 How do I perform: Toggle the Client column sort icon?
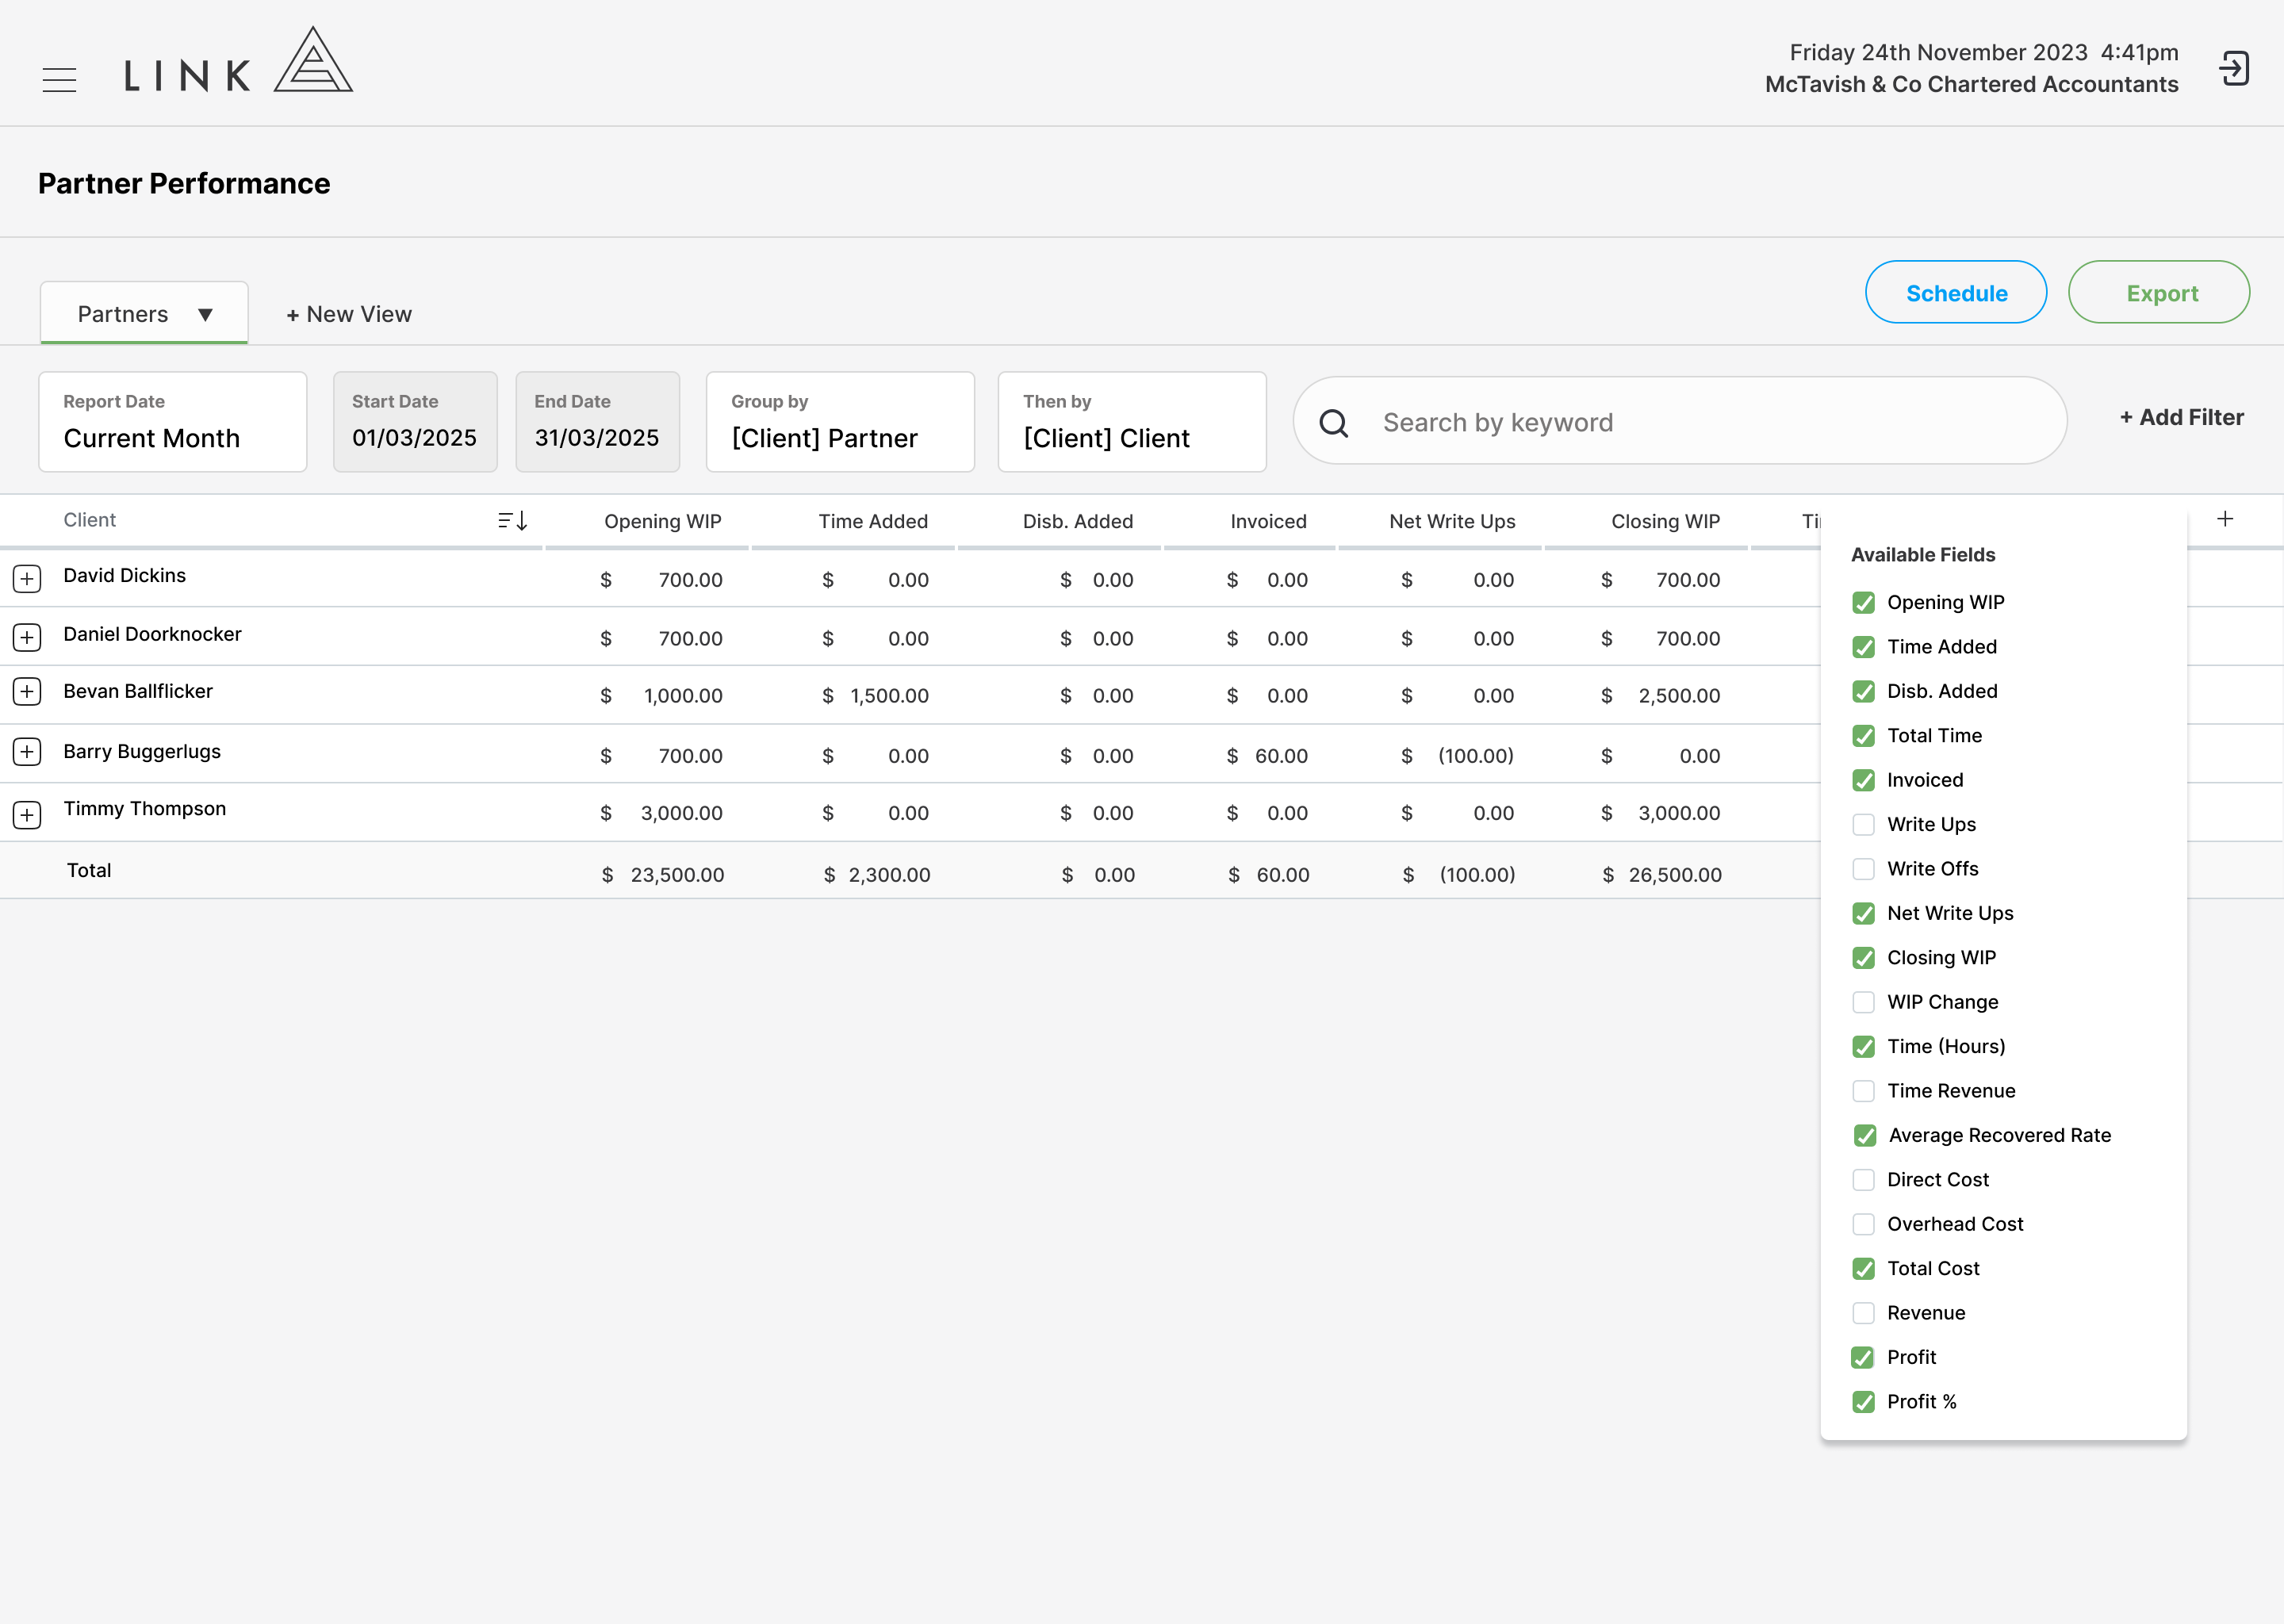tap(513, 520)
